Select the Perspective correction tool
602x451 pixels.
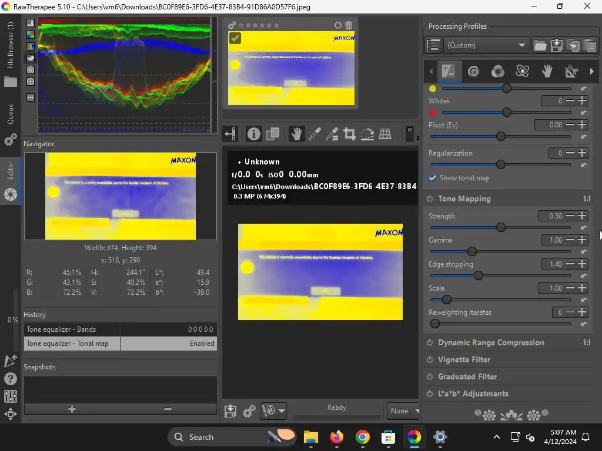pos(385,134)
